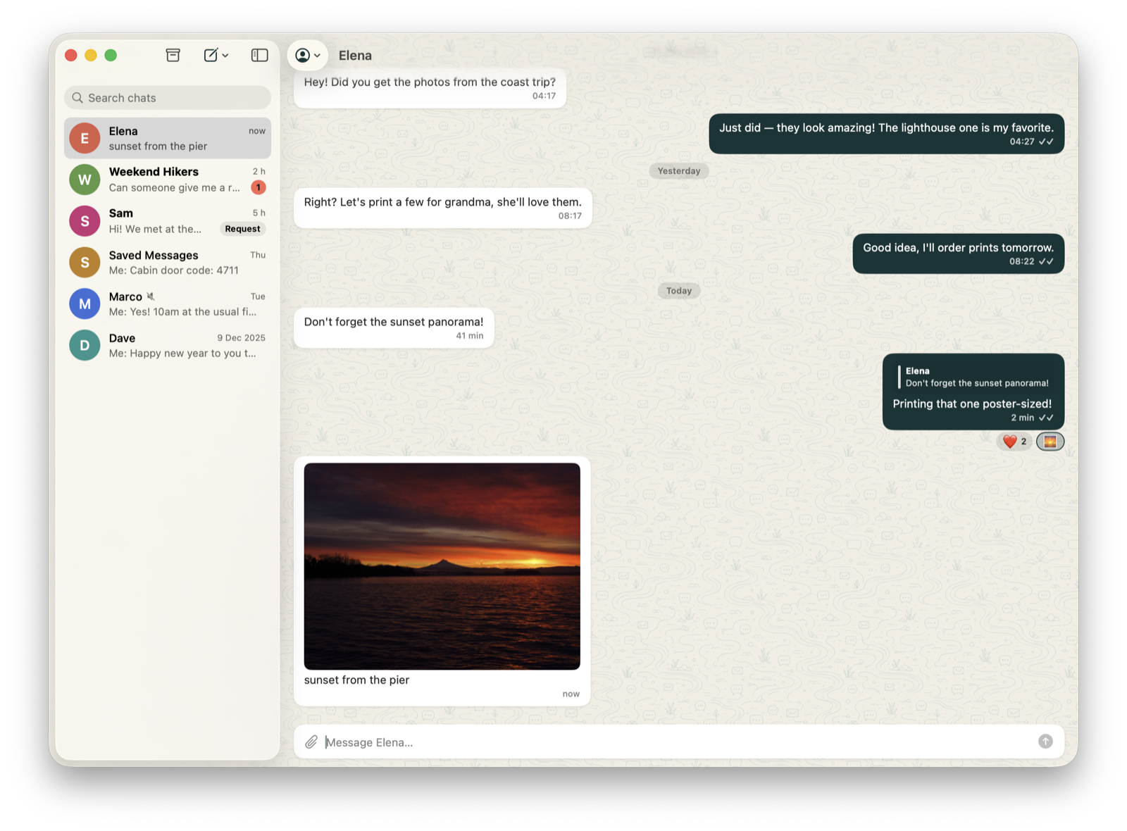
Task: Click the quoted reply from Elena
Action: 973,377
